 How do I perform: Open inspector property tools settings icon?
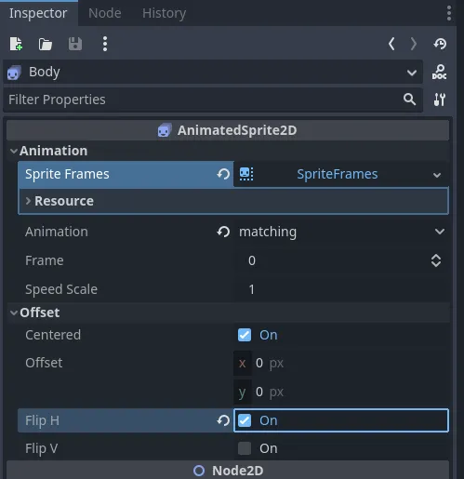[x=440, y=100]
